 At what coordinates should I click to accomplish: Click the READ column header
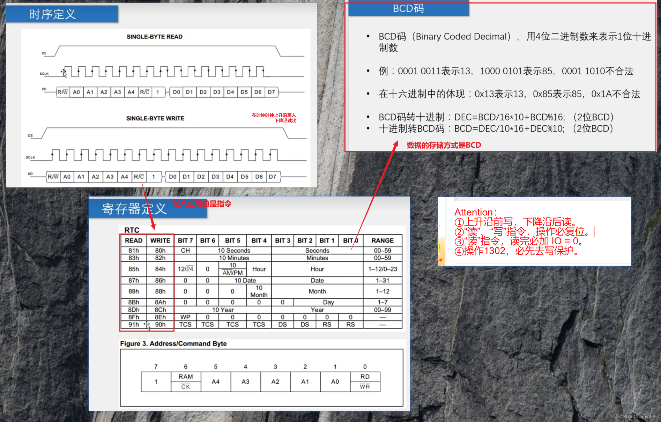click(x=134, y=240)
